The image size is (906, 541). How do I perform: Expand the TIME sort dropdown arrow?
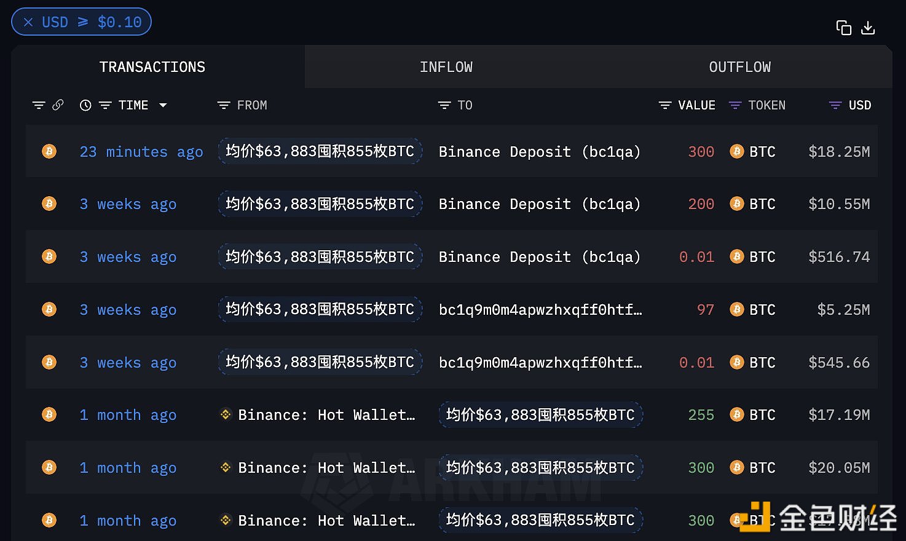[x=163, y=105]
